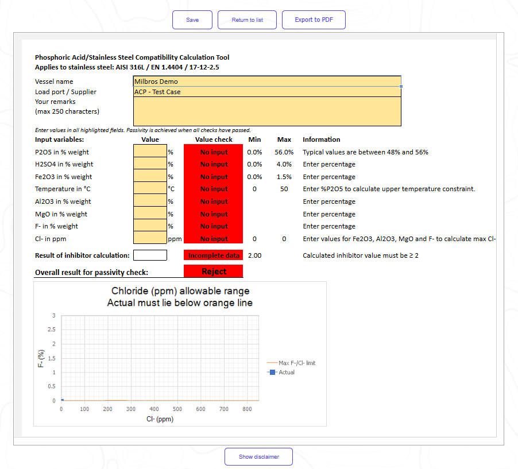The width and height of the screenshot is (518, 469).
Task: Click the 'Cl- (ppm)' axis label
Action: click(160, 419)
